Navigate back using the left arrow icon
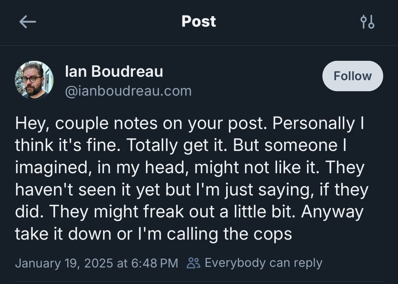The image size is (398, 284). [x=26, y=22]
